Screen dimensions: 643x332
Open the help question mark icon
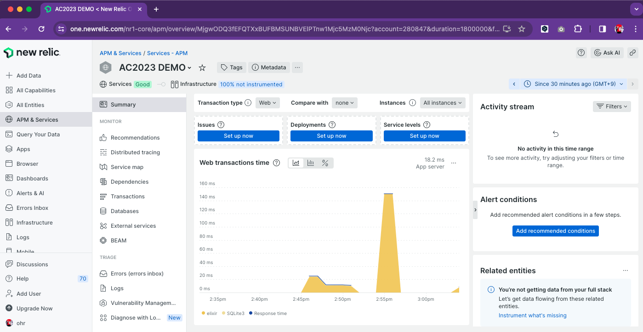click(581, 53)
